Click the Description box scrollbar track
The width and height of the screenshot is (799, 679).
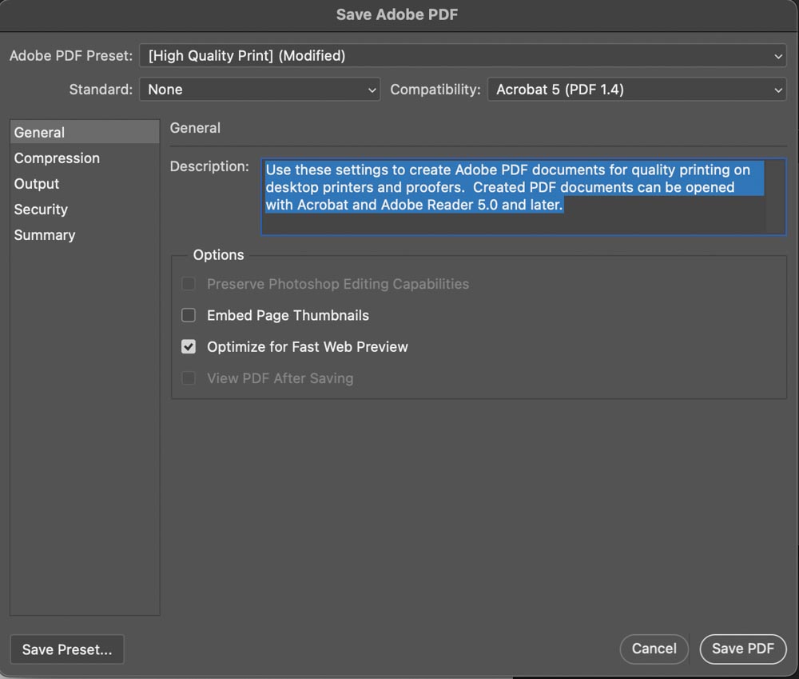(775, 197)
